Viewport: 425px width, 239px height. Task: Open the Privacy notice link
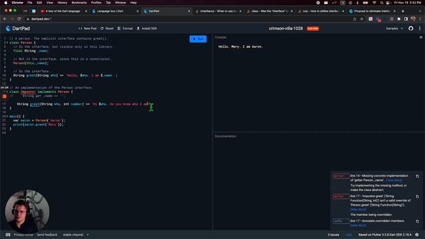(23, 234)
